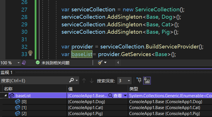Click the 监视 1 panel title
The image size is (212, 117).
click(x=6, y=73)
